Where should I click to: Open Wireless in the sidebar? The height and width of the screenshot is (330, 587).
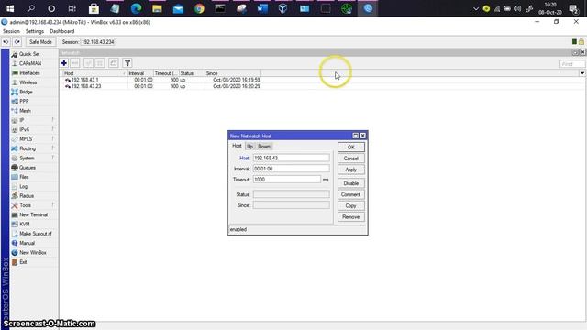pyautogui.click(x=28, y=82)
